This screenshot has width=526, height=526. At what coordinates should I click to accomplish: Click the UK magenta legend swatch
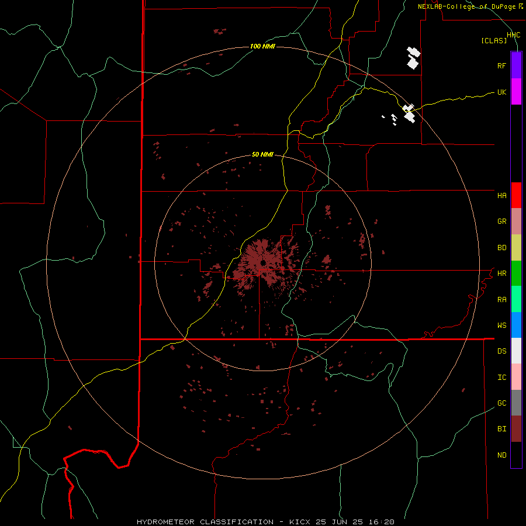(516, 92)
